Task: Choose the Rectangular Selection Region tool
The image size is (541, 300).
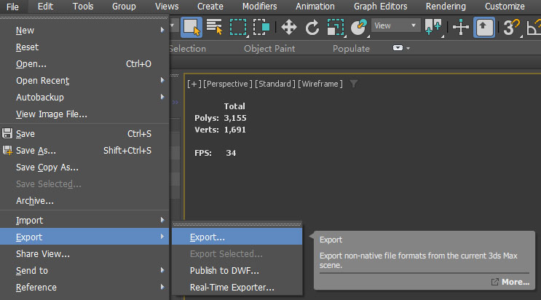Action: (x=238, y=27)
